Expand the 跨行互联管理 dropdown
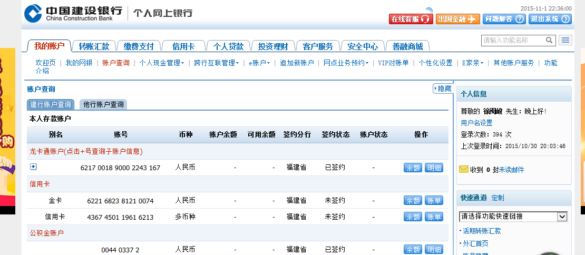 point(217,63)
